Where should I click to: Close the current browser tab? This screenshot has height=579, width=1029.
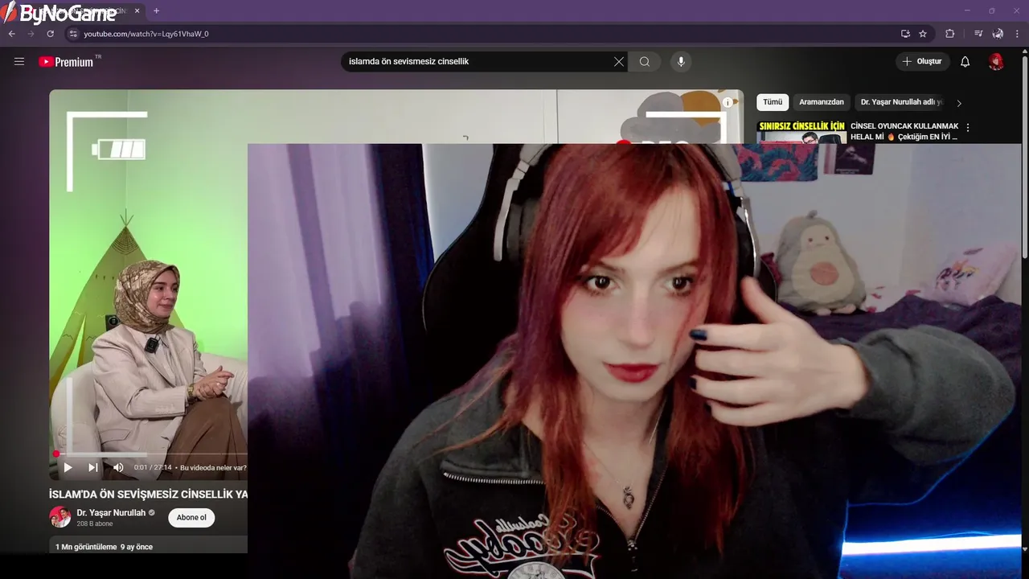(137, 11)
